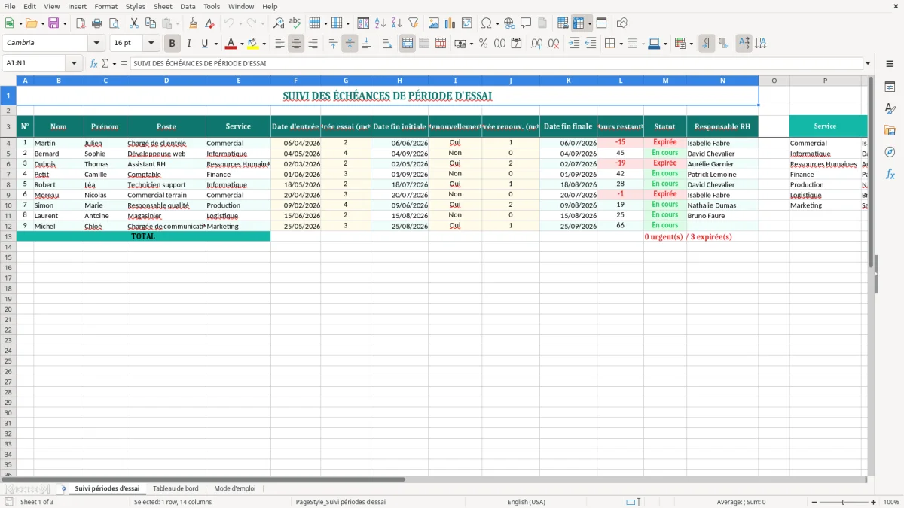
Task: Sort descending Z to A
Action: (396, 23)
